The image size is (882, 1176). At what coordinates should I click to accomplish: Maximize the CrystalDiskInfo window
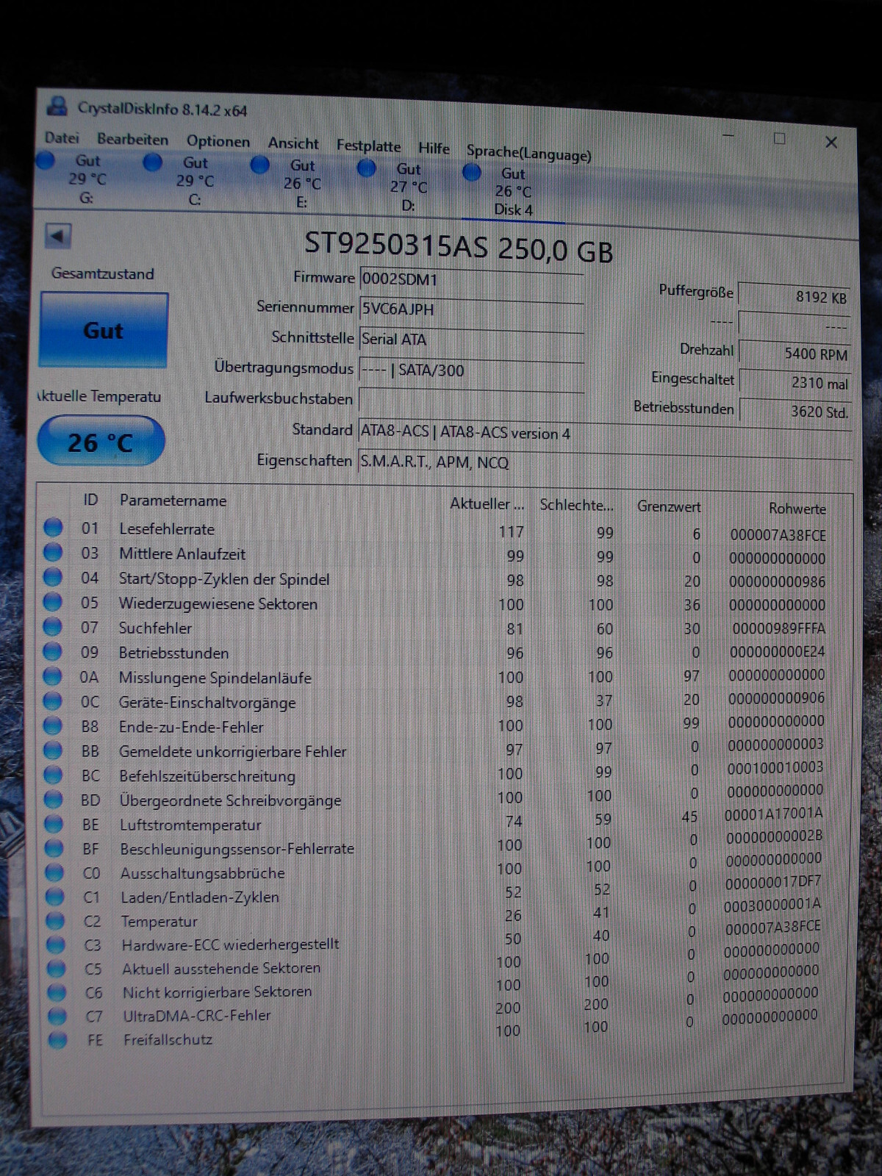[780, 138]
